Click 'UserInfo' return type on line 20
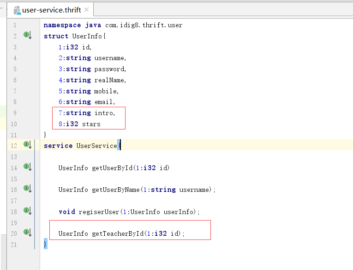Screen dimensions: 353x270 [73, 233]
